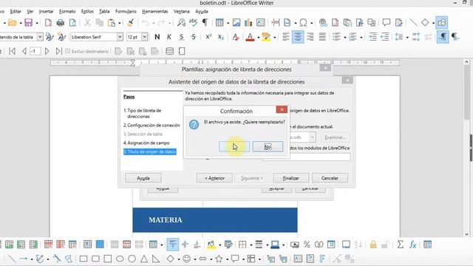Click the Undo arrow icon

[x=146, y=23]
